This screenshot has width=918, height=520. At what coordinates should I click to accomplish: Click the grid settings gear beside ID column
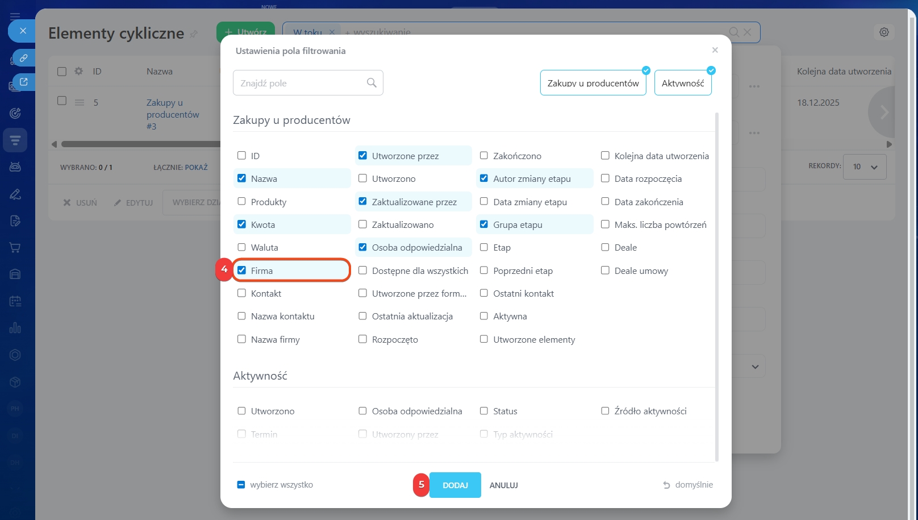point(78,71)
